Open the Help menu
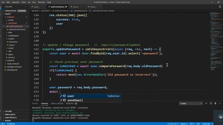The height and width of the screenshot is (125, 223). (x=49, y=2)
